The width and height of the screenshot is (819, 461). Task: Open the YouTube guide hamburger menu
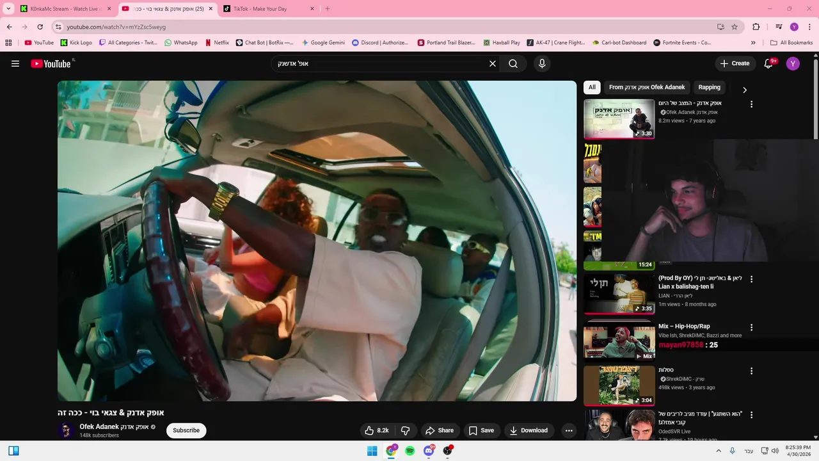coord(15,63)
